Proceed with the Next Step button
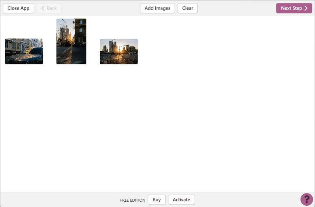This screenshot has height=207, width=315. 294,8
